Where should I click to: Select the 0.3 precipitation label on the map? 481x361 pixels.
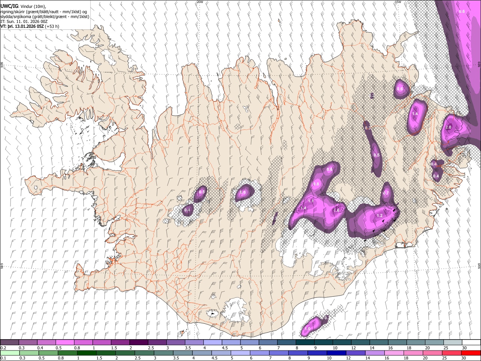point(368,128)
